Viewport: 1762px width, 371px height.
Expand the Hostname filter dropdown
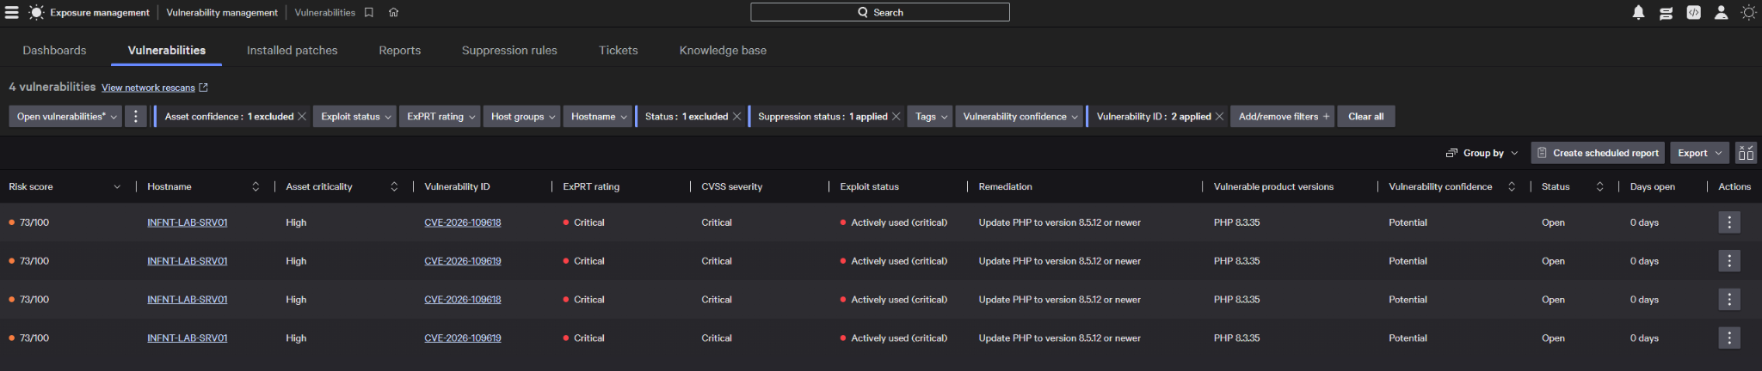[x=599, y=116]
